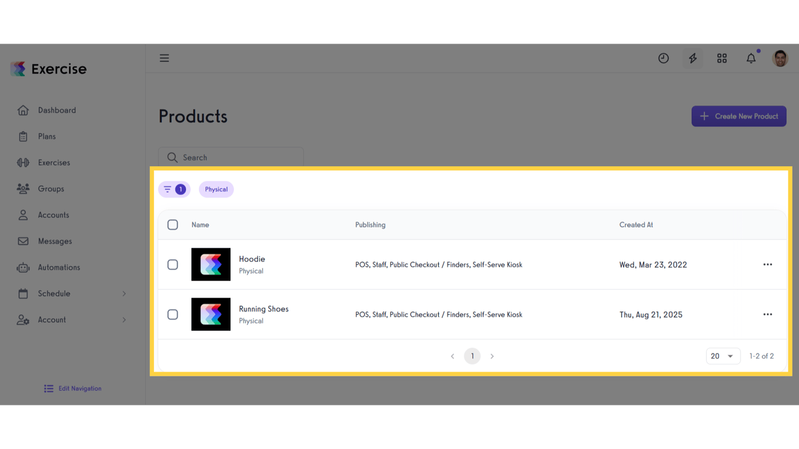This screenshot has width=799, height=449.
Task: Open the notifications bell
Action: [751, 58]
